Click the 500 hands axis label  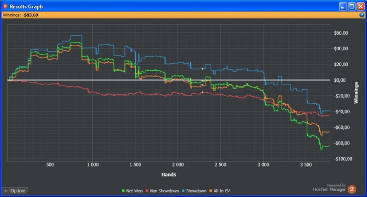50,165
